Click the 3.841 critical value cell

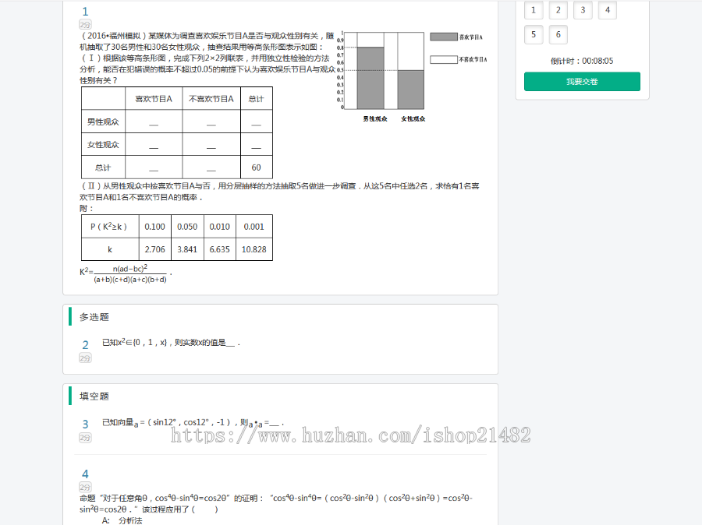coord(187,249)
